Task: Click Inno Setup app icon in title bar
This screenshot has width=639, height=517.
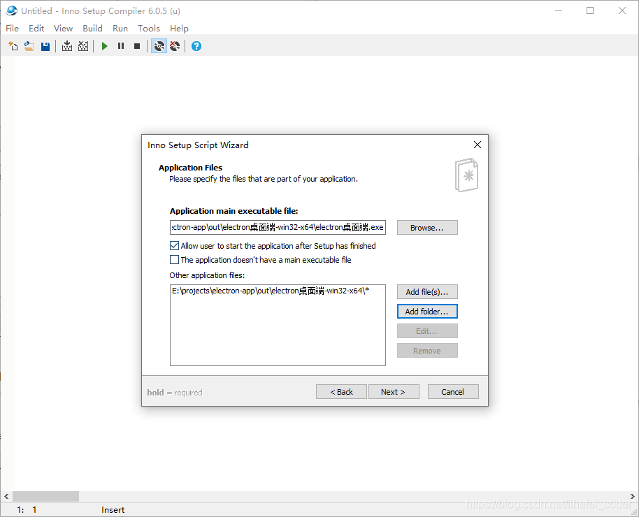Action: pyautogui.click(x=12, y=10)
